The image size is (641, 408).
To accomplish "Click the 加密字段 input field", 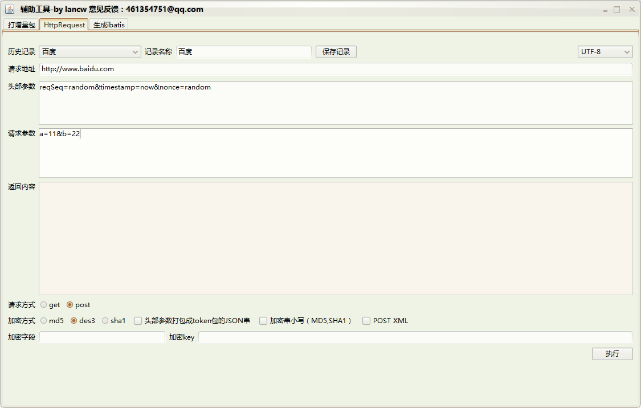I will (x=102, y=337).
